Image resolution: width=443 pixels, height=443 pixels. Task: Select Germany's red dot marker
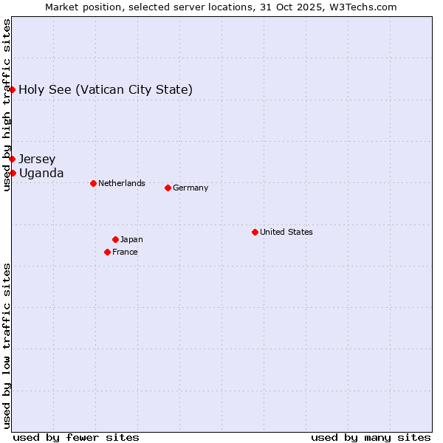point(168,188)
